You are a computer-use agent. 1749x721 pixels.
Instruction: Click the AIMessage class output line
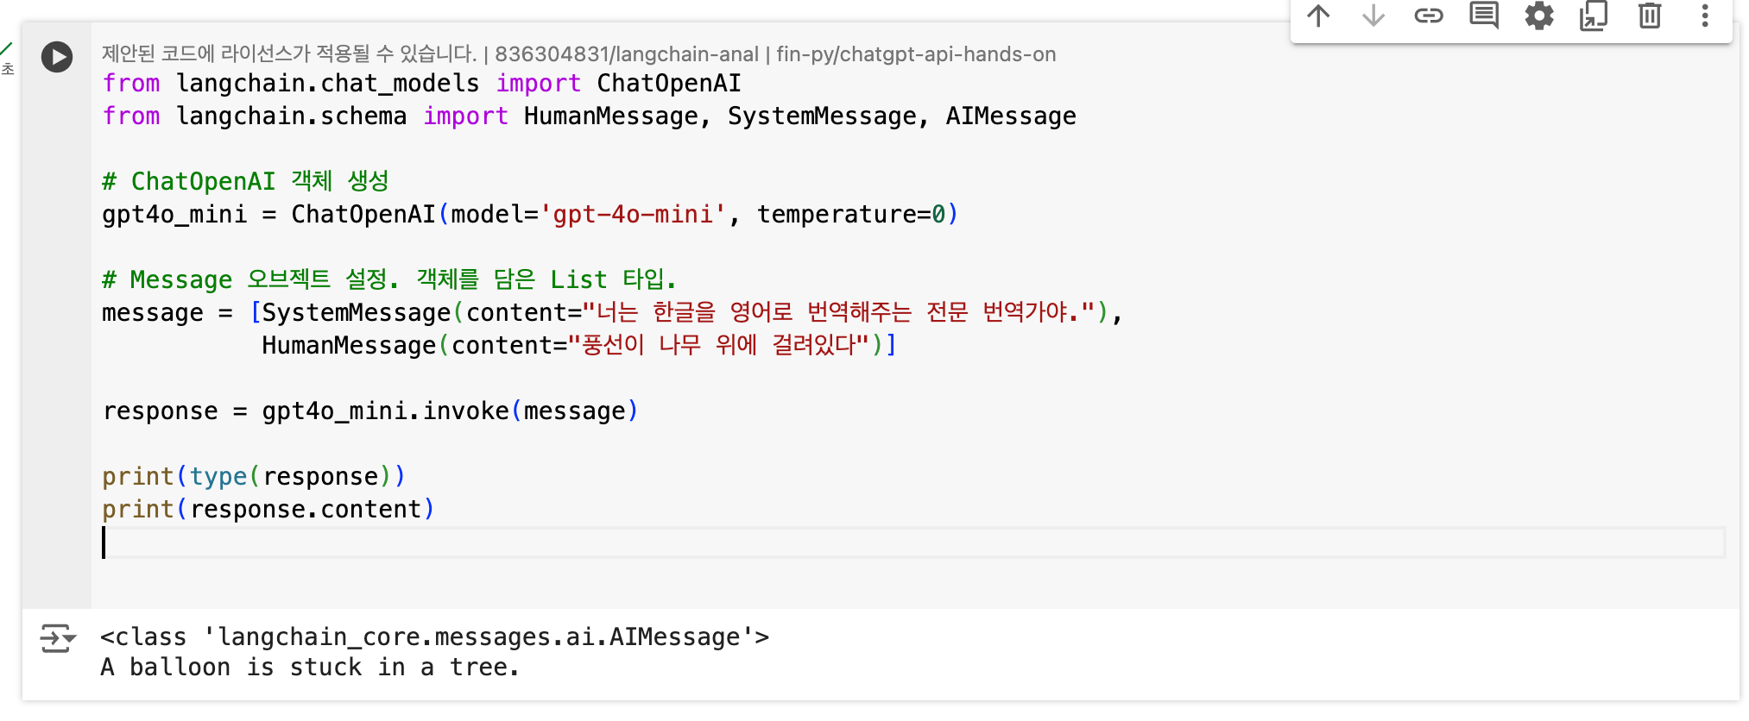click(434, 636)
